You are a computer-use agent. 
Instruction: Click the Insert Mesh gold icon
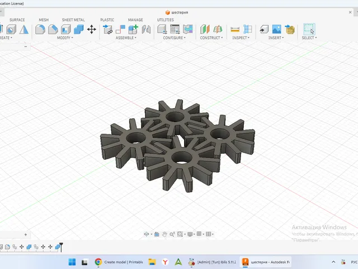pyautogui.click(x=290, y=29)
